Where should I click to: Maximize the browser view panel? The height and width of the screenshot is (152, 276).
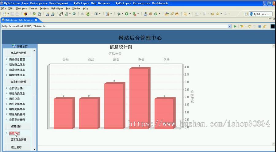274,19
